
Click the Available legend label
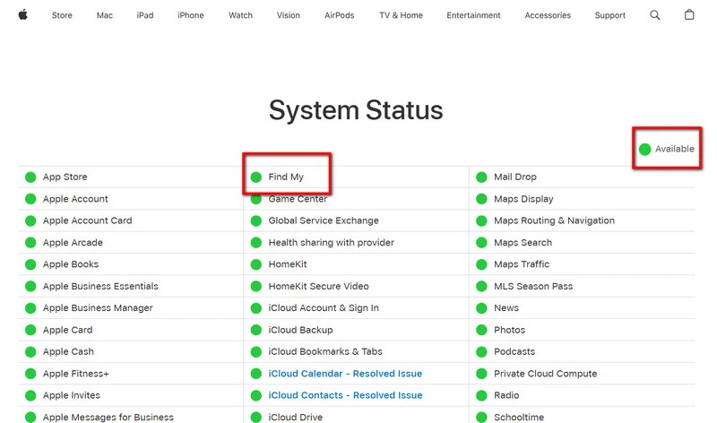[675, 149]
